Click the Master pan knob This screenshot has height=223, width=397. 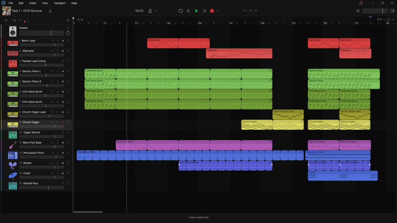[x=68, y=33]
